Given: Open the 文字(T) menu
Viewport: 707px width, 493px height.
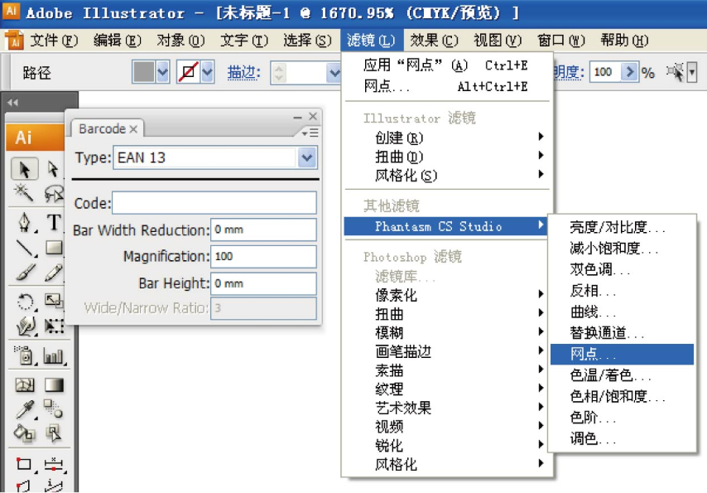Looking at the screenshot, I should 244,40.
